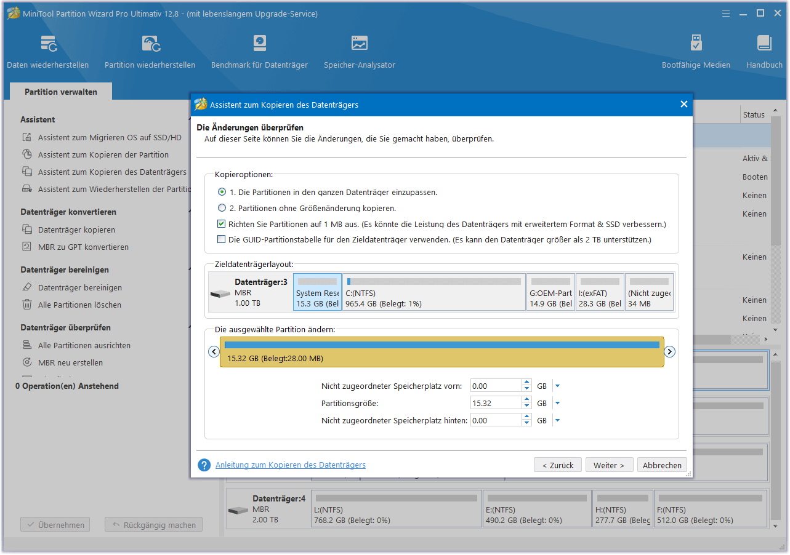This screenshot has height=555, width=790.
Task: Collapse Datenträger überprüfen section
Action: [189, 327]
